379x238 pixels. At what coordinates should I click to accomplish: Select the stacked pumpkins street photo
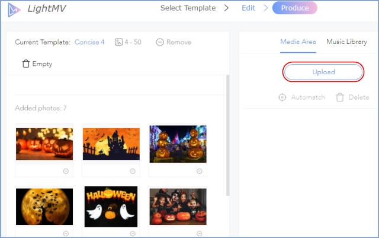pos(178,144)
